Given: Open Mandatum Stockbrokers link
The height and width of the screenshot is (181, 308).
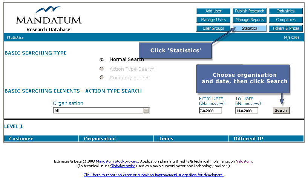Looking at the screenshot, I should tap(117, 161).
